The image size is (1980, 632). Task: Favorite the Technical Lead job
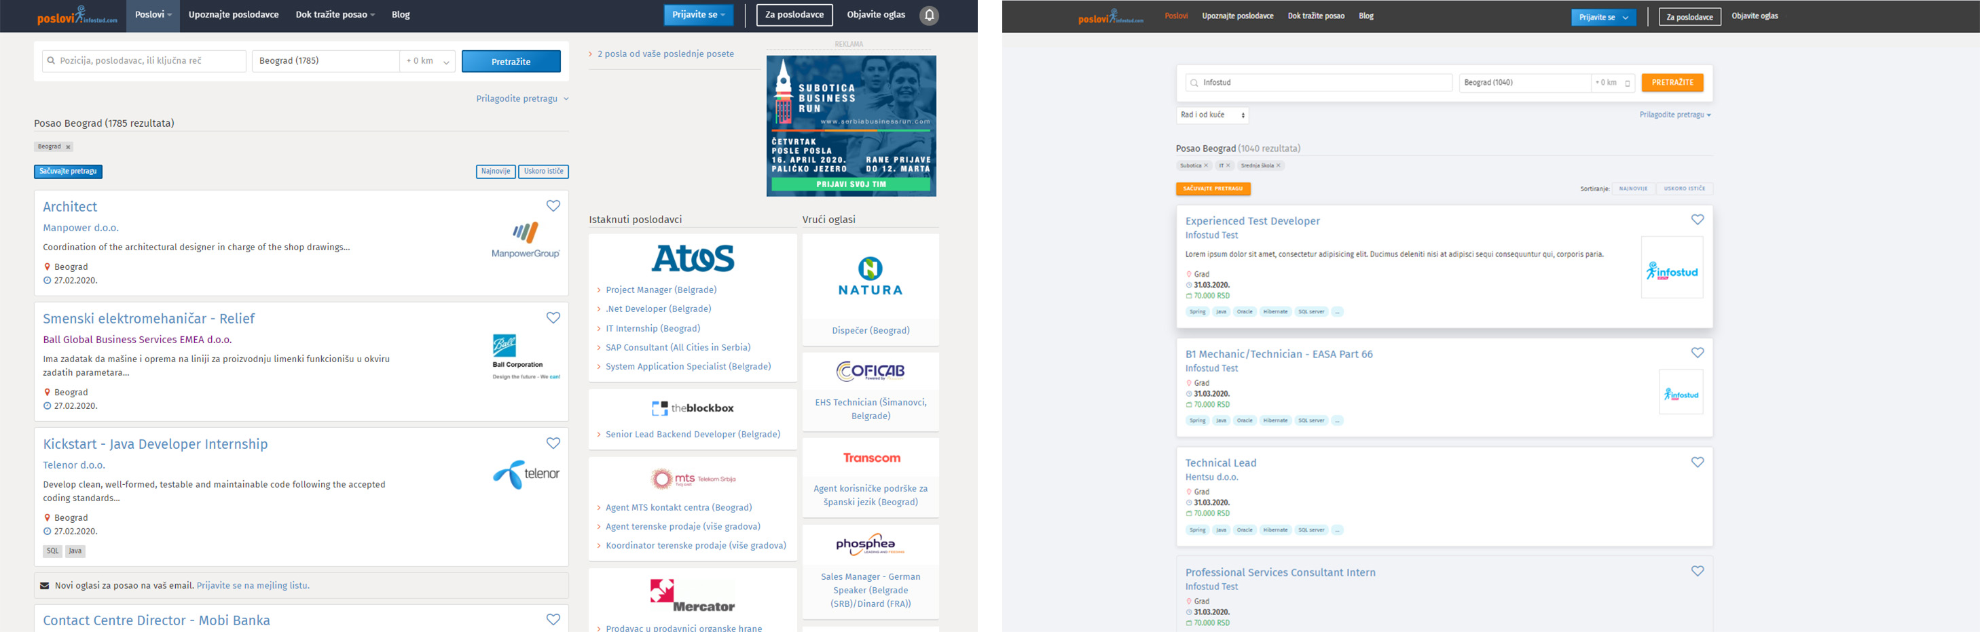coord(1698,462)
